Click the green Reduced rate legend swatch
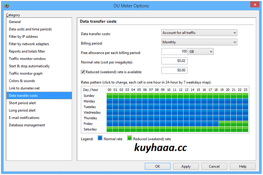The height and width of the screenshot is (175, 263). [x=130, y=138]
